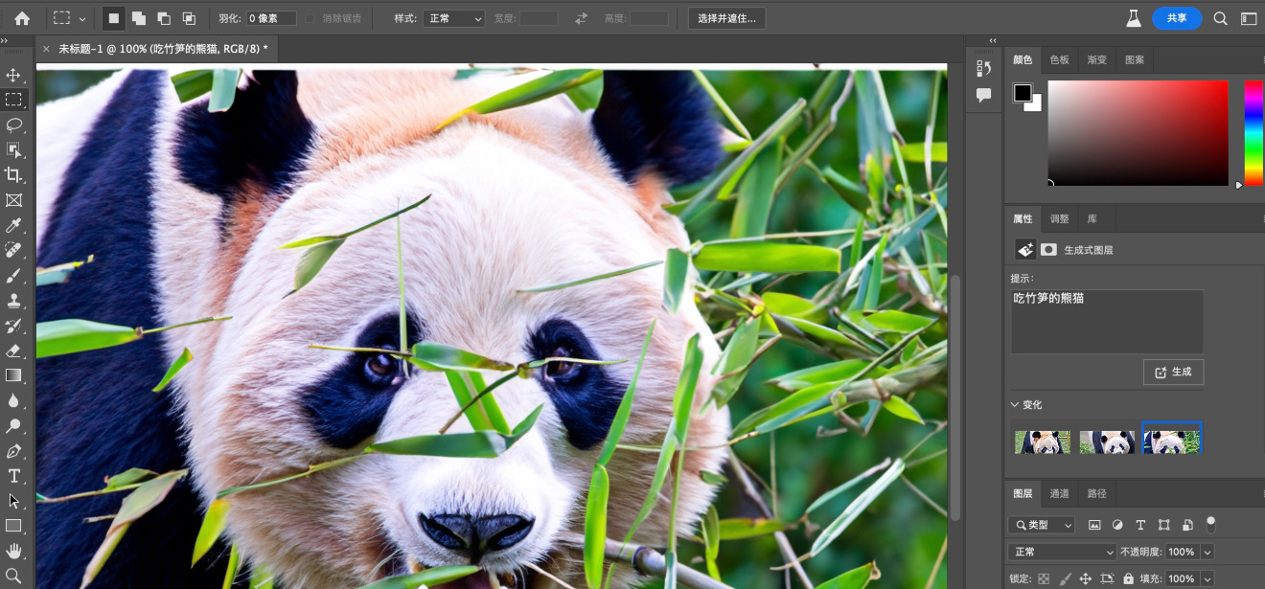Select the Spot Healing Brush tool

click(x=13, y=250)
